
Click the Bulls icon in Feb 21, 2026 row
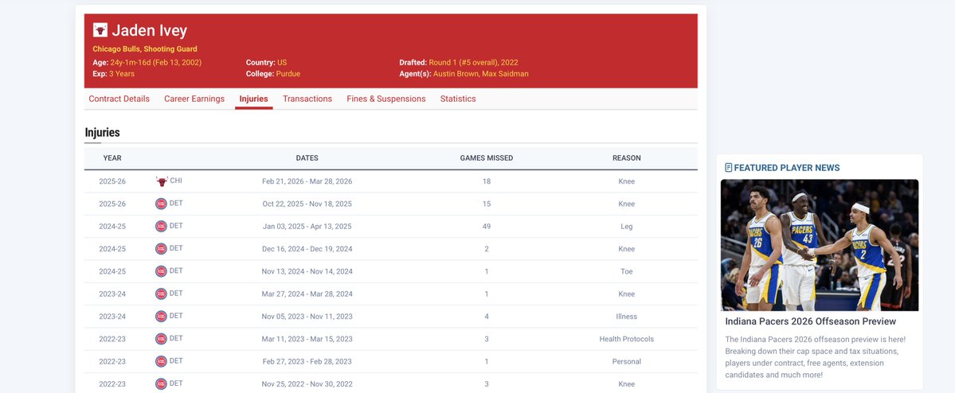point(162,181)
